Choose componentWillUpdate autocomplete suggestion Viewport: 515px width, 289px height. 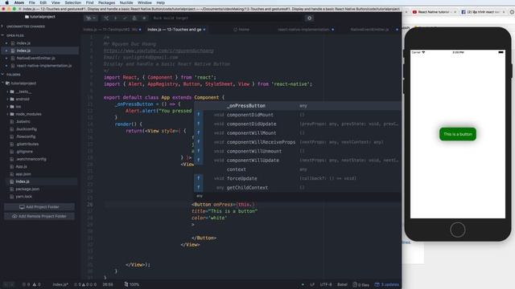pyautogui.click(x=297, y=161)
